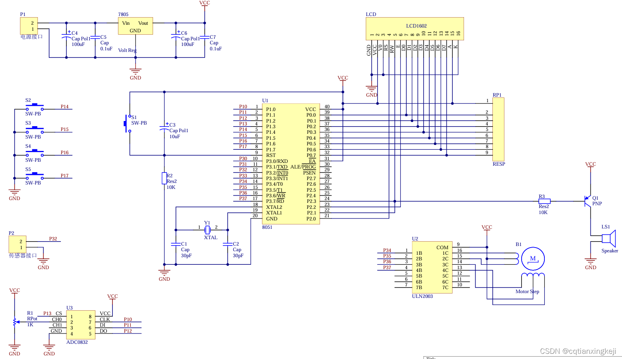
Task: Click the Y1 XTAL crystal symbol
Action: (207, 230)
